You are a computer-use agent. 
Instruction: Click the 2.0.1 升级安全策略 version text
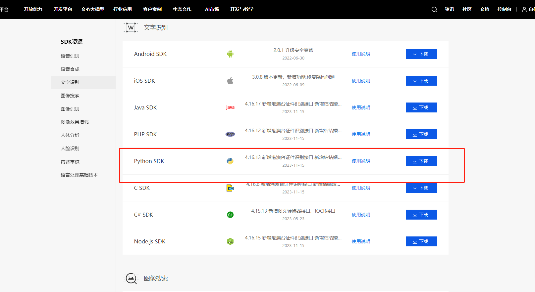point(293,50)
